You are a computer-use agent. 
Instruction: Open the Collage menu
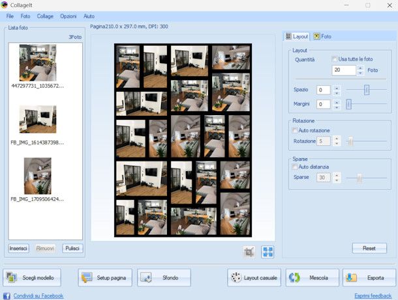click(x=46, y=15)
